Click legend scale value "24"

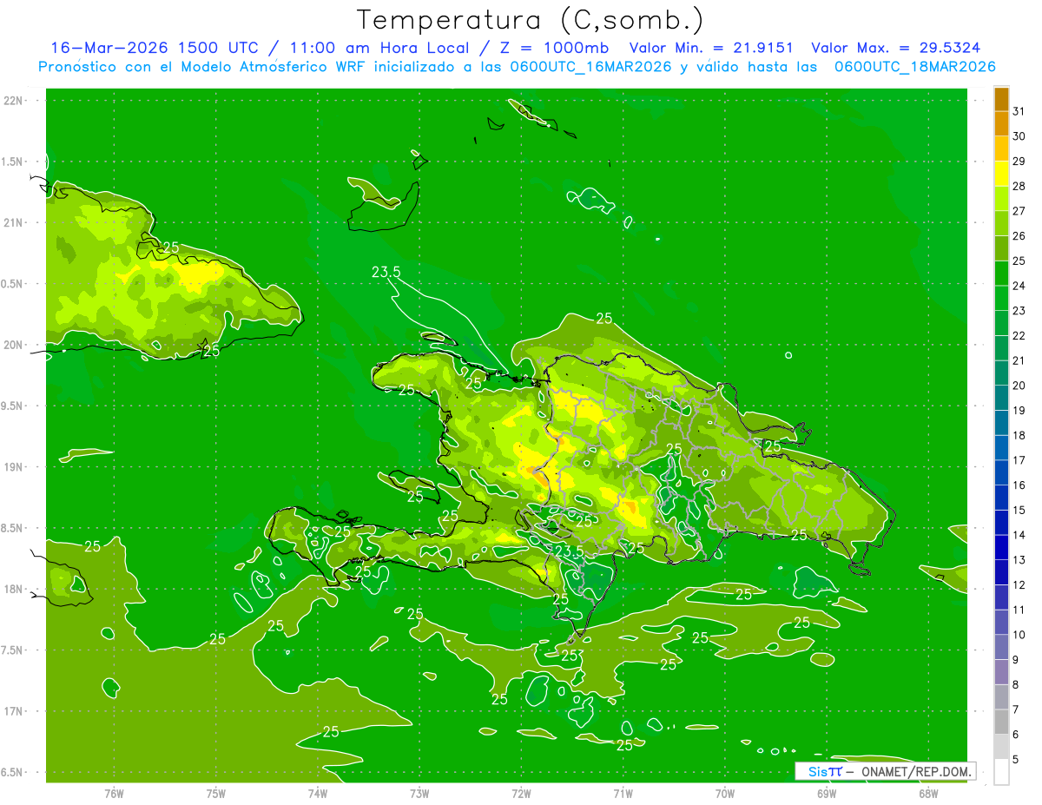[1019, 286]
